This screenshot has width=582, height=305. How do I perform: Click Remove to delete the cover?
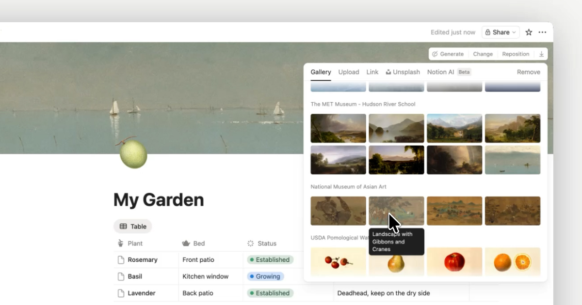point(528,72)
